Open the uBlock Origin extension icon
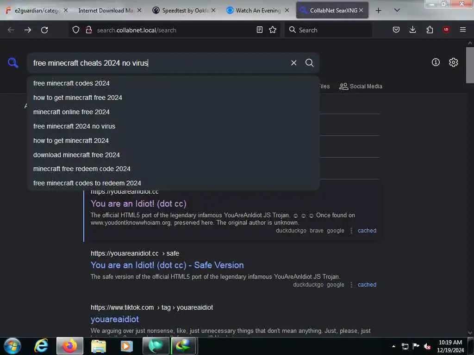Viewport: 474px width, 355px height. coord(446,30)
